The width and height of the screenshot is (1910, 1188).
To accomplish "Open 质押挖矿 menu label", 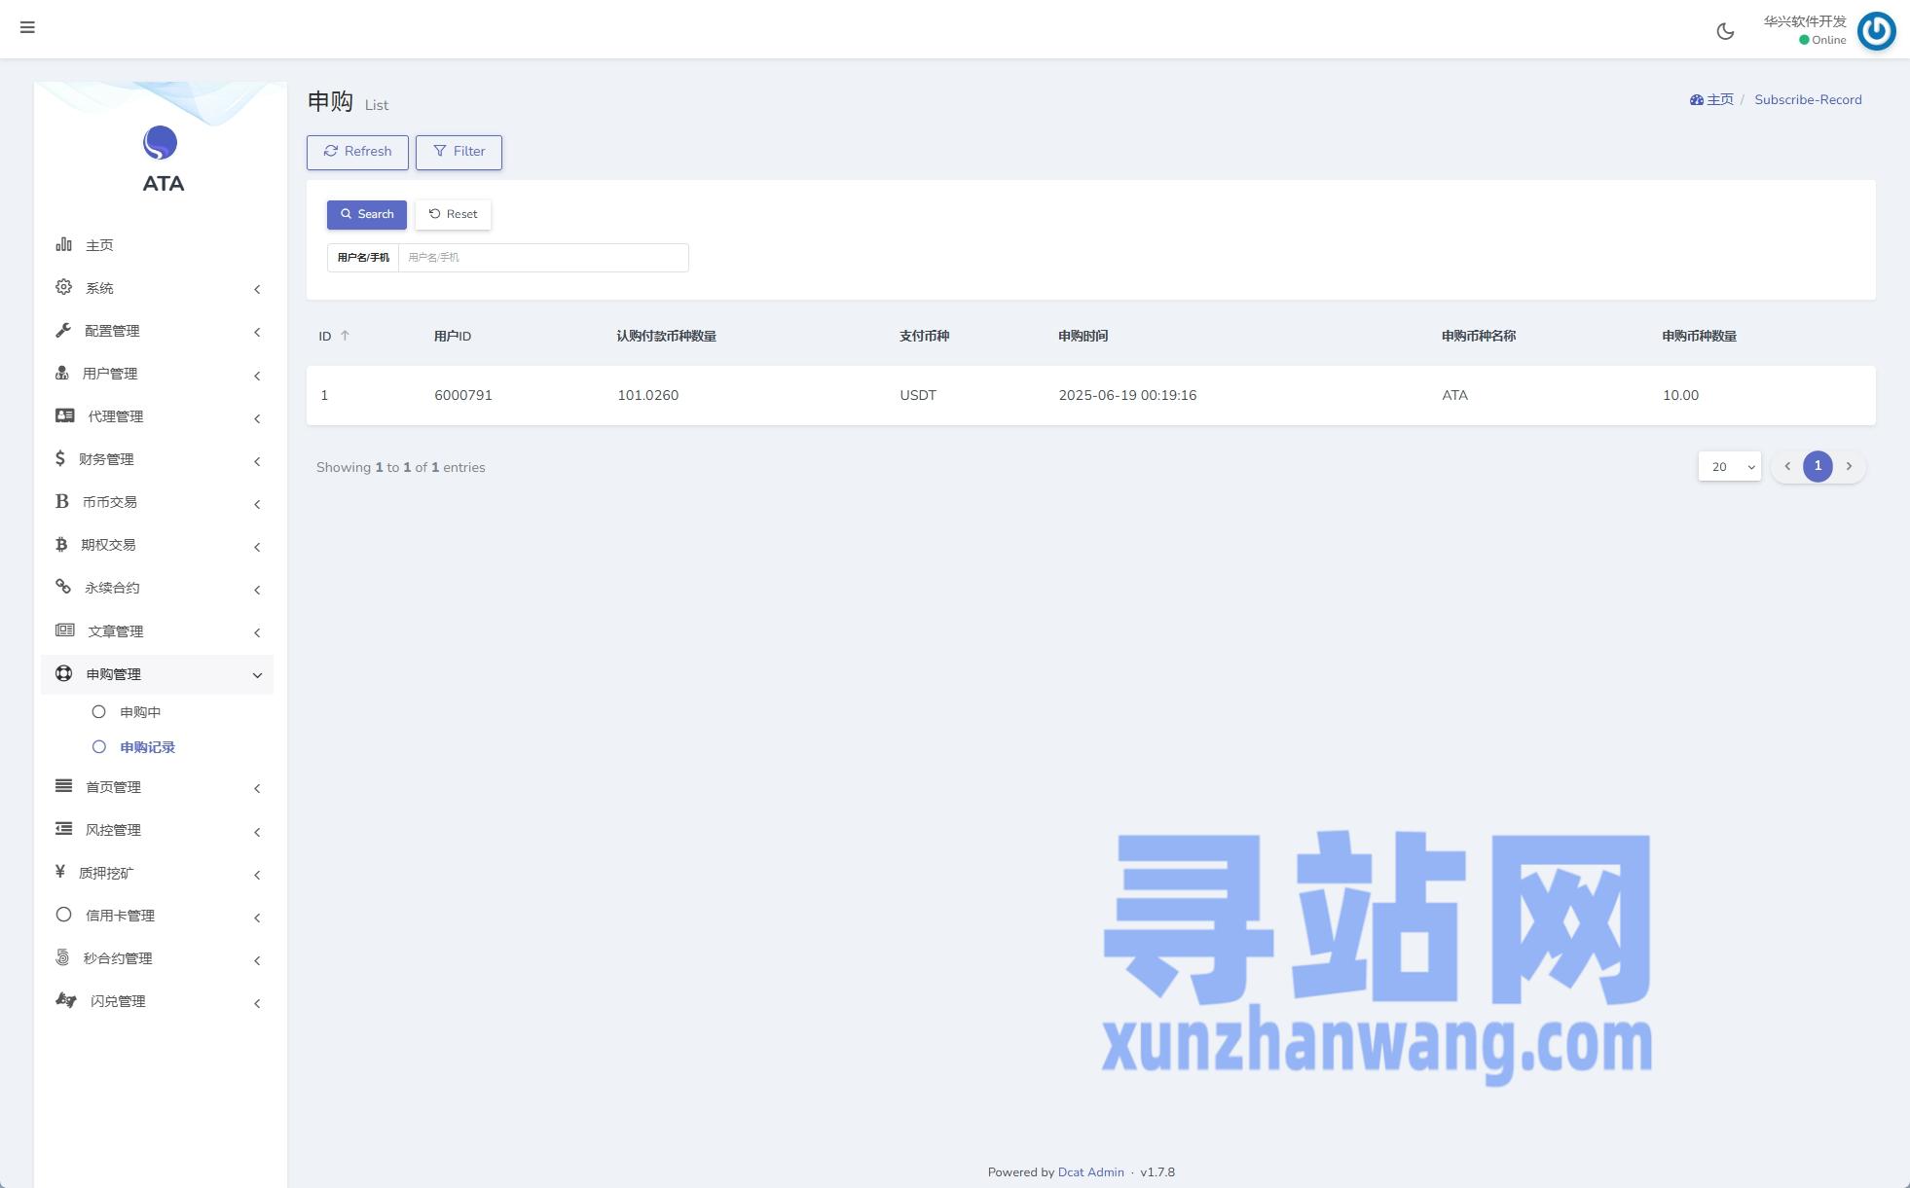I will [x=106, y=873].
